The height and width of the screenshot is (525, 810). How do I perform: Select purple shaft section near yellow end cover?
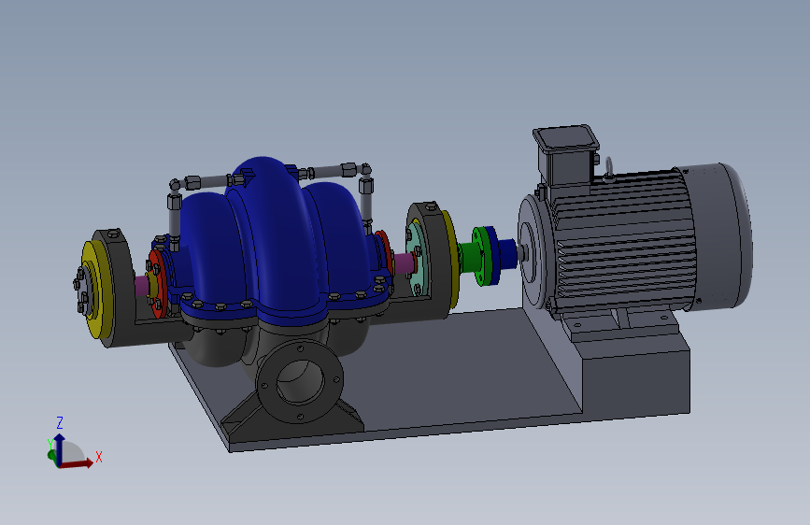tap(142, 286)
